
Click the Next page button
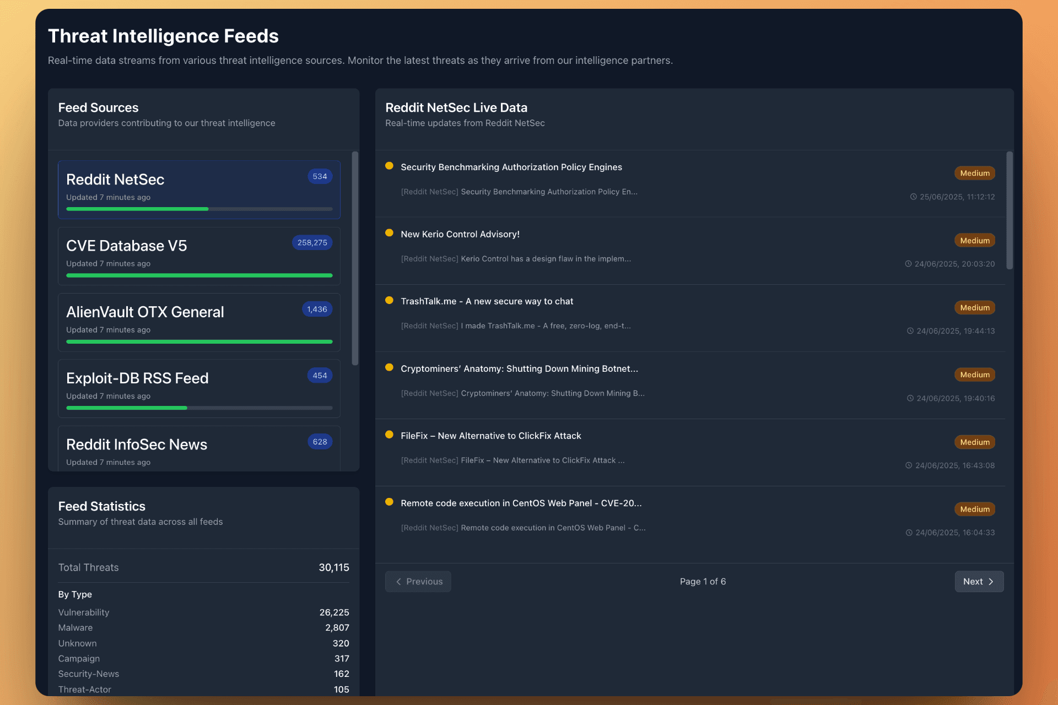pos(978,581)
